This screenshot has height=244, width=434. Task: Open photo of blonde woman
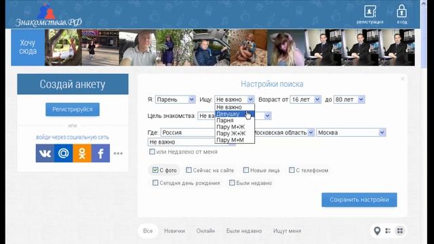tap(286, 47)
